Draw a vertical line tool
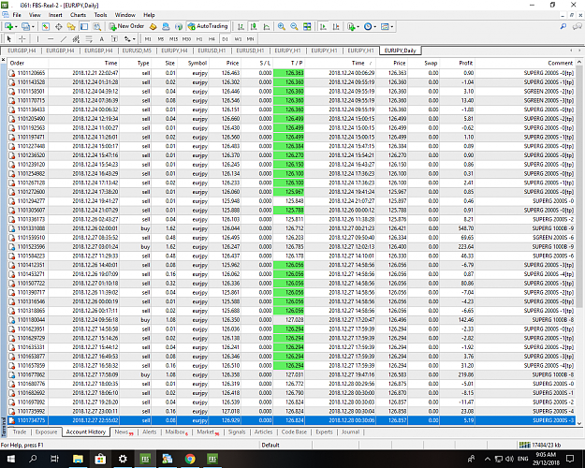585x468 pixels. (x=37, y=38)
